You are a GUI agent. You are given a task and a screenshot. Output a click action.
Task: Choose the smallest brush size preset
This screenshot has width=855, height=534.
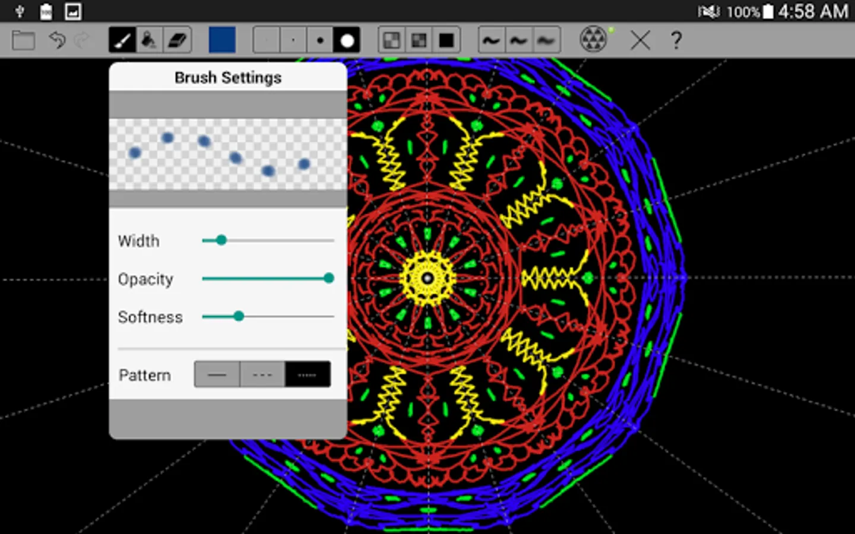pos(267,40)
